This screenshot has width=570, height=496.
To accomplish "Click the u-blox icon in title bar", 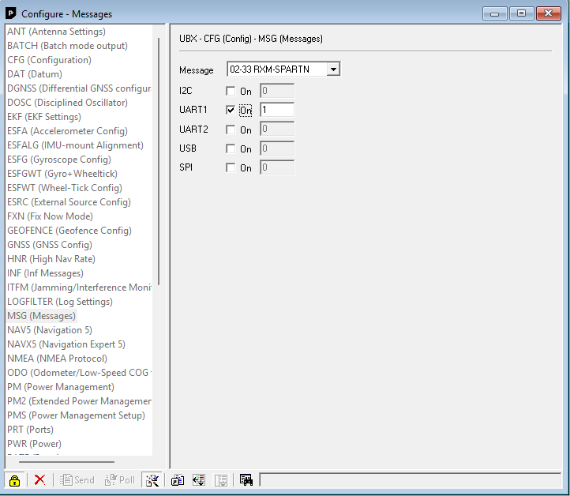I will point(10,13).
